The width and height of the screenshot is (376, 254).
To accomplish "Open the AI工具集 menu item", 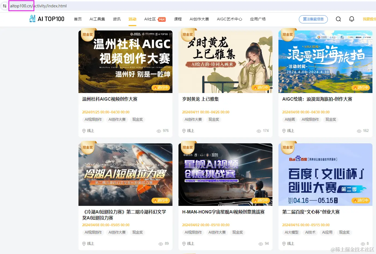I will pos(97,19).
